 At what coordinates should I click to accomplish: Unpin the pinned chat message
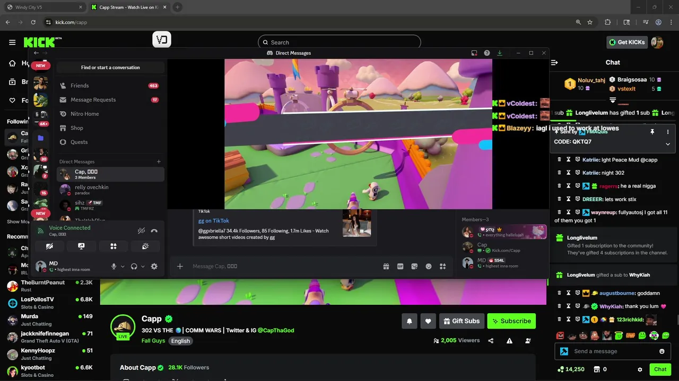pyautogui.click(x=652, y=132)
